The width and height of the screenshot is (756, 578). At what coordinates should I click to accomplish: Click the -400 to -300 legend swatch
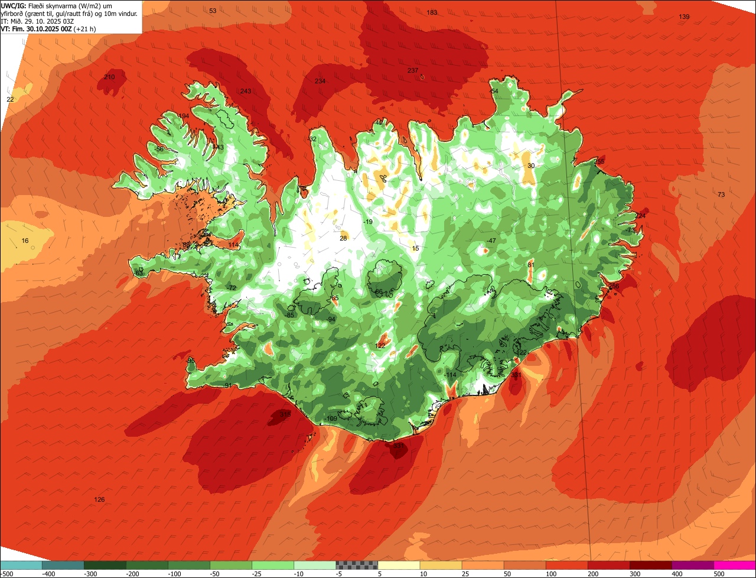[63, 565]
